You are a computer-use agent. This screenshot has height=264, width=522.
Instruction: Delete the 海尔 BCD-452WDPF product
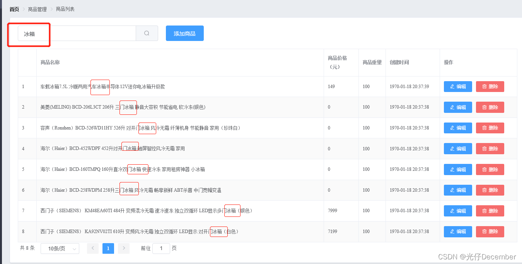490,148
